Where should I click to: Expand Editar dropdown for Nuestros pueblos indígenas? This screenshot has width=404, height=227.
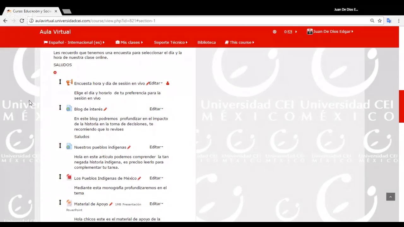(x=156, y=147)
